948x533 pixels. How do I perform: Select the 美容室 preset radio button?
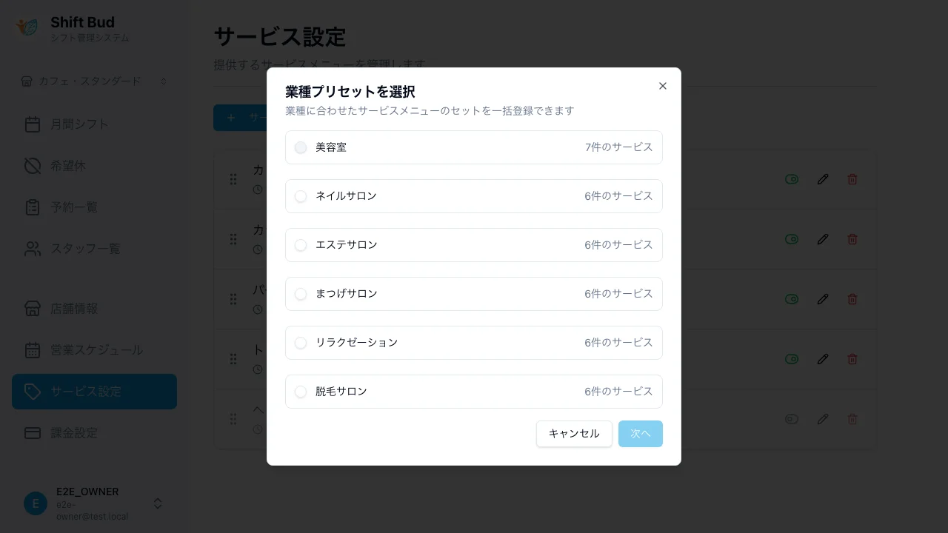tap(301, 147)
